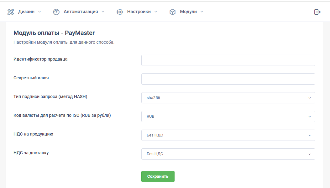Focus the Секретный ключ input field
The height and width of the screenshot is (188, 330).
coord(228,79)
